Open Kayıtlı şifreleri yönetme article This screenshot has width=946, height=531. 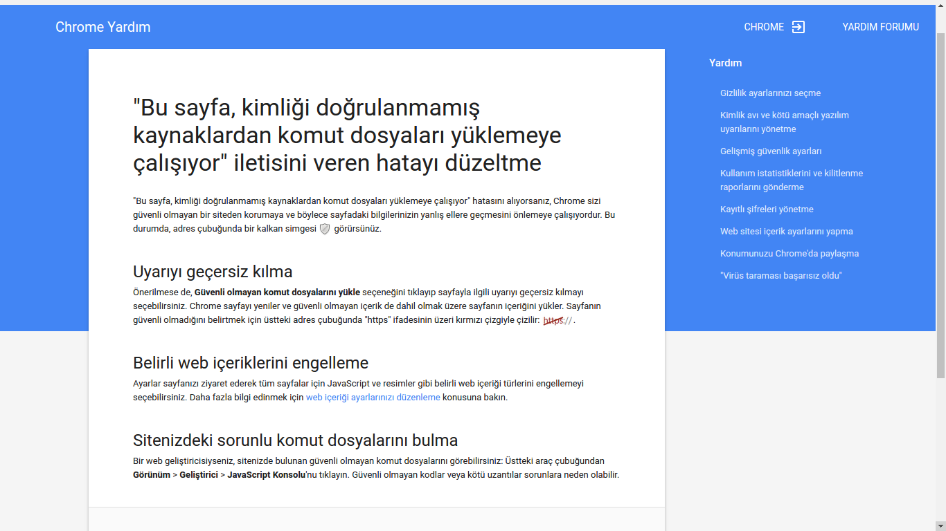pyautogui.click(x=767, y=209)
